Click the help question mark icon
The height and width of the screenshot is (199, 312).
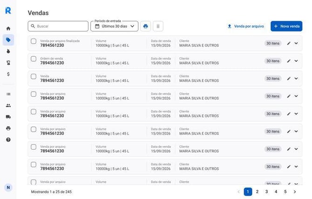coord(8,139)
